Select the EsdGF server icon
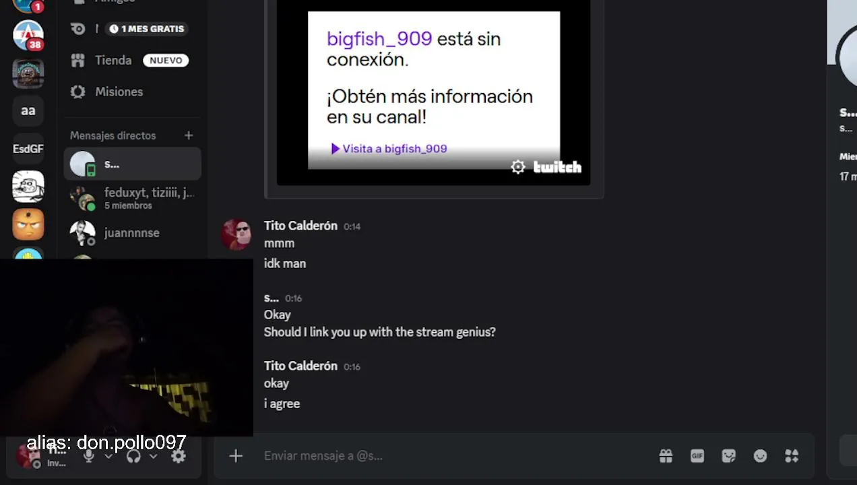This screenshot has width=857, height=485. 28,149
